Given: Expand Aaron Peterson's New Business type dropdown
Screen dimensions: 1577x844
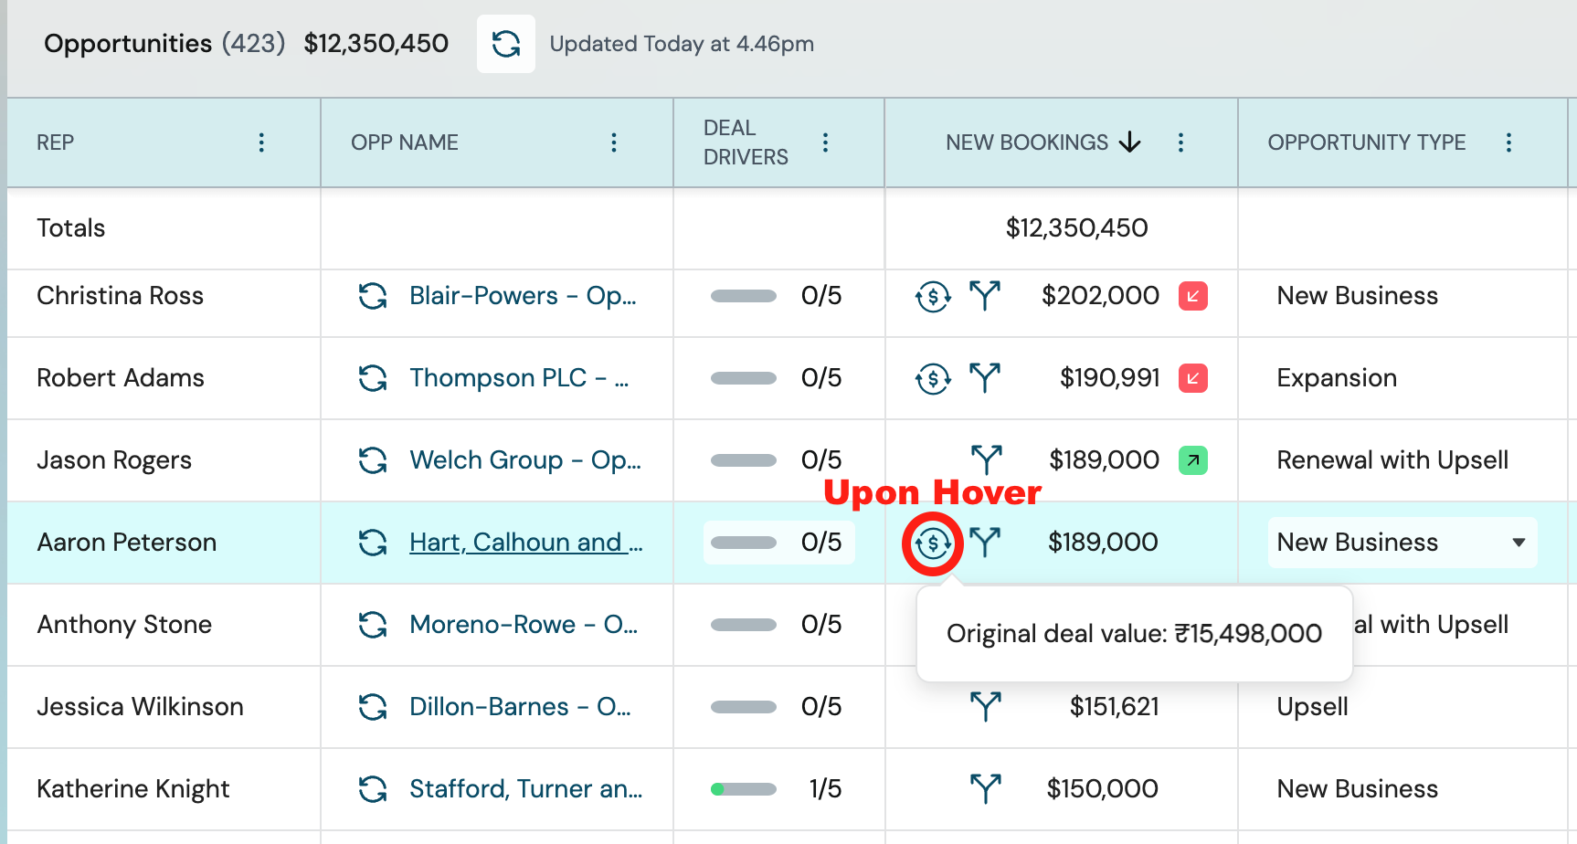Looking at the screenshot, I should 1402,543.
